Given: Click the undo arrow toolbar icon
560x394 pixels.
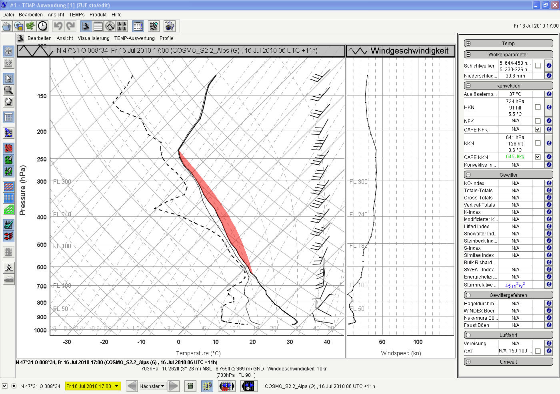Looking at the screenshot, I should pyautogui.click(x=58, y=26).
